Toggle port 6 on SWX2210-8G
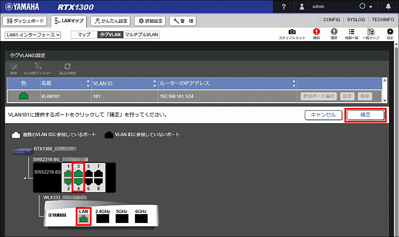Image resolution: width=399 pixels, height=237 pixels. [x=89, y=181]
